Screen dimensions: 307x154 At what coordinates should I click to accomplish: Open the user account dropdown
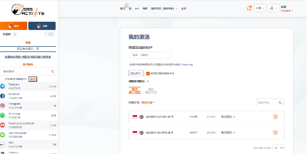(x=274, y=8)
